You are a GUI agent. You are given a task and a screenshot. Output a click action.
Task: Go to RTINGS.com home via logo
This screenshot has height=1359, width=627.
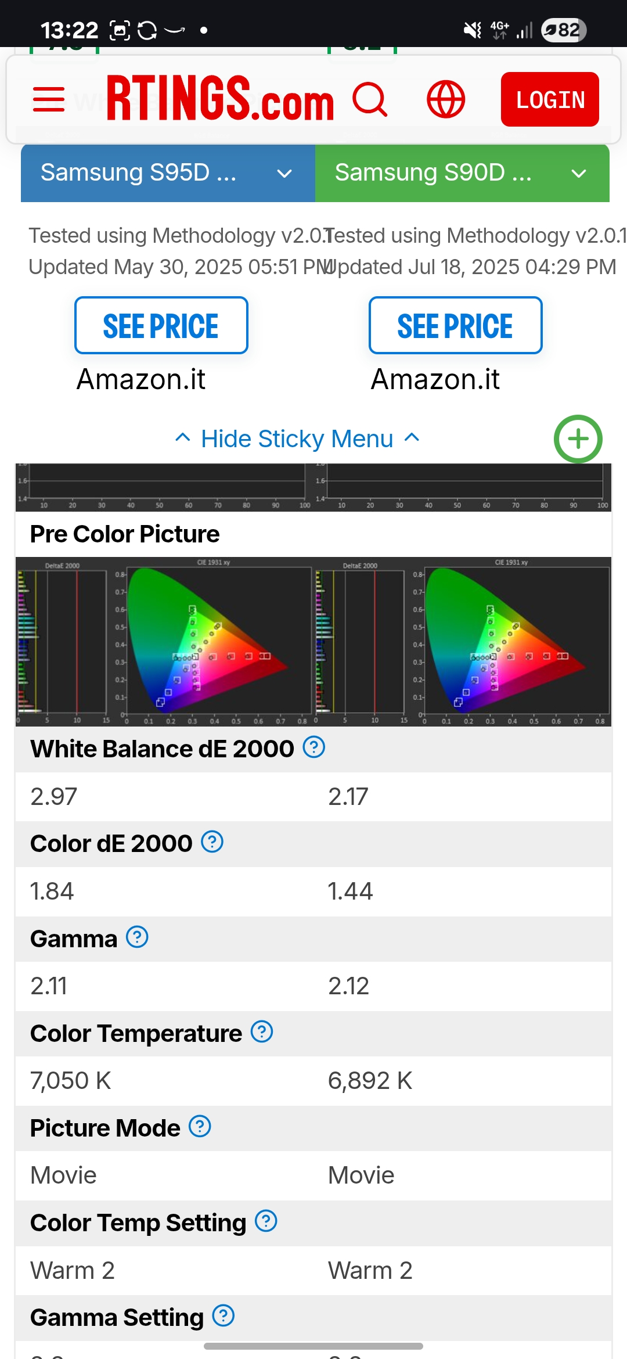[220, 99]
